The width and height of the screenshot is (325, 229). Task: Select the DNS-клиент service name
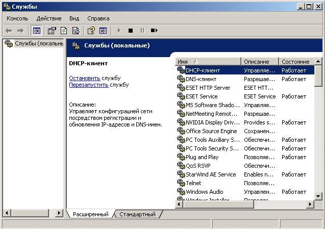click(x=201, y=79)
